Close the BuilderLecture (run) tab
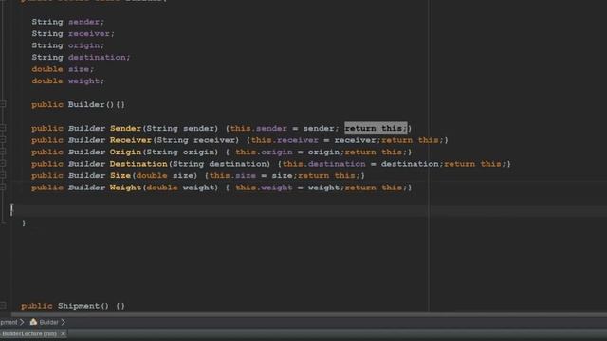Screen dimensions: 607x341 [x=63, y=333]
